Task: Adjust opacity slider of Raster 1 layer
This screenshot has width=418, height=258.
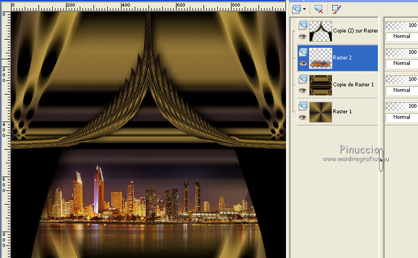Action: tap(402, 106)
